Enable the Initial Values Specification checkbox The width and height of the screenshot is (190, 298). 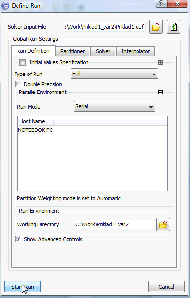pos(22,62)
